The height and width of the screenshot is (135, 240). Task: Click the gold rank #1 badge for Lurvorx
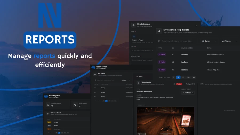coord(49,122)
